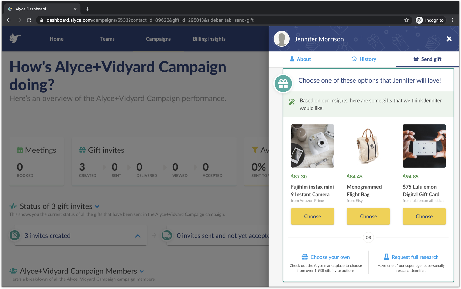Click the invites created atom icon
Viewport: 461px width, 289px height.
click(x=15, y=235)
